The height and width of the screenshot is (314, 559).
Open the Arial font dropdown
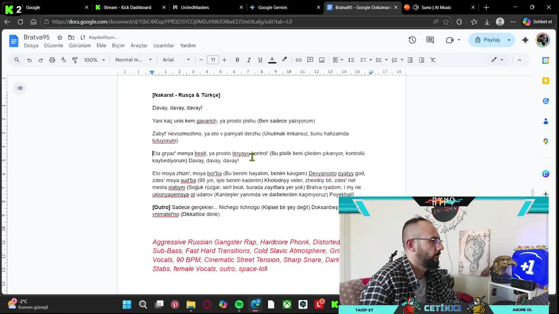click(x=176, y=60)
